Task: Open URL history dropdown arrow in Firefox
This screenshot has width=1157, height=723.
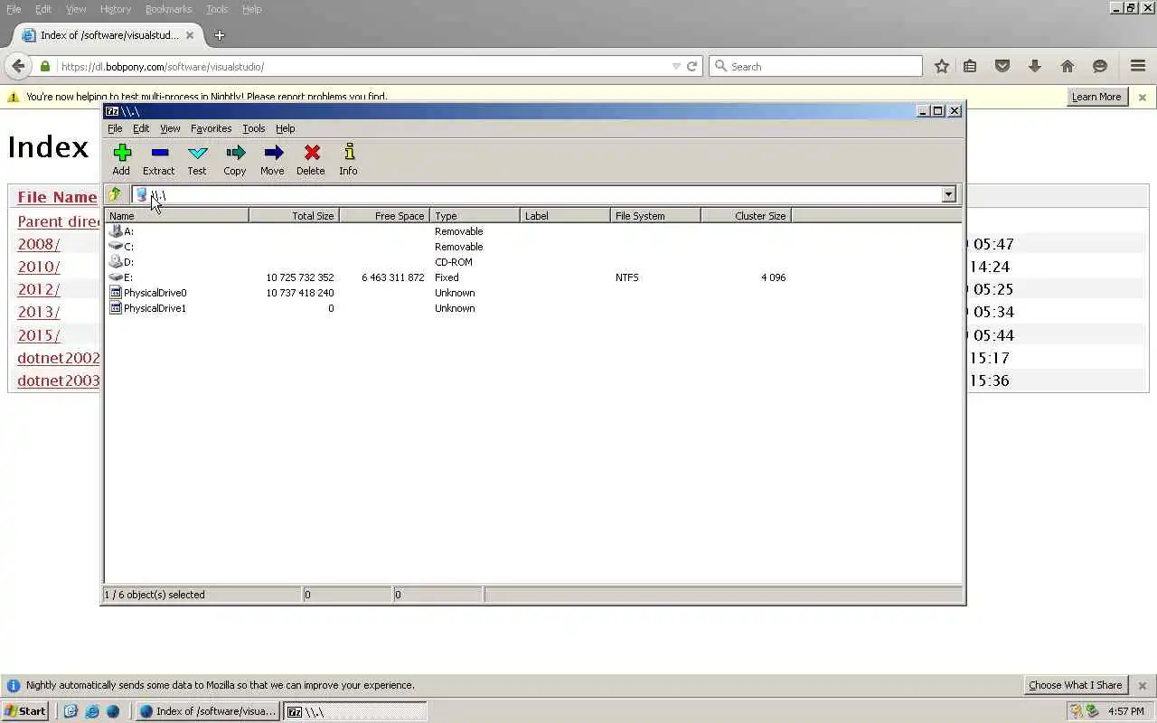Action: pos(676,66)
